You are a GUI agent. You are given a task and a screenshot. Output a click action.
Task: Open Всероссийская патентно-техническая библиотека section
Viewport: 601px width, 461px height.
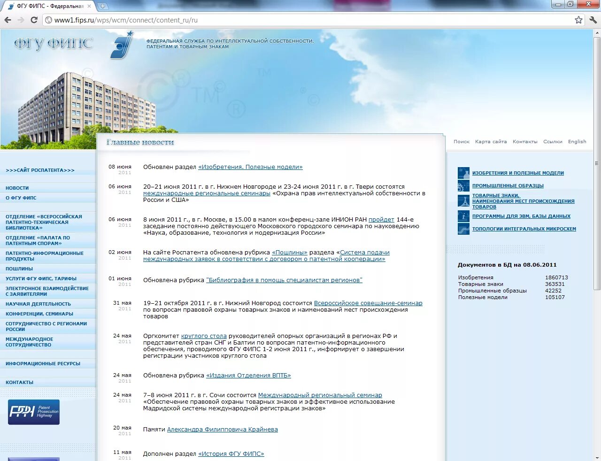(44, 222)
